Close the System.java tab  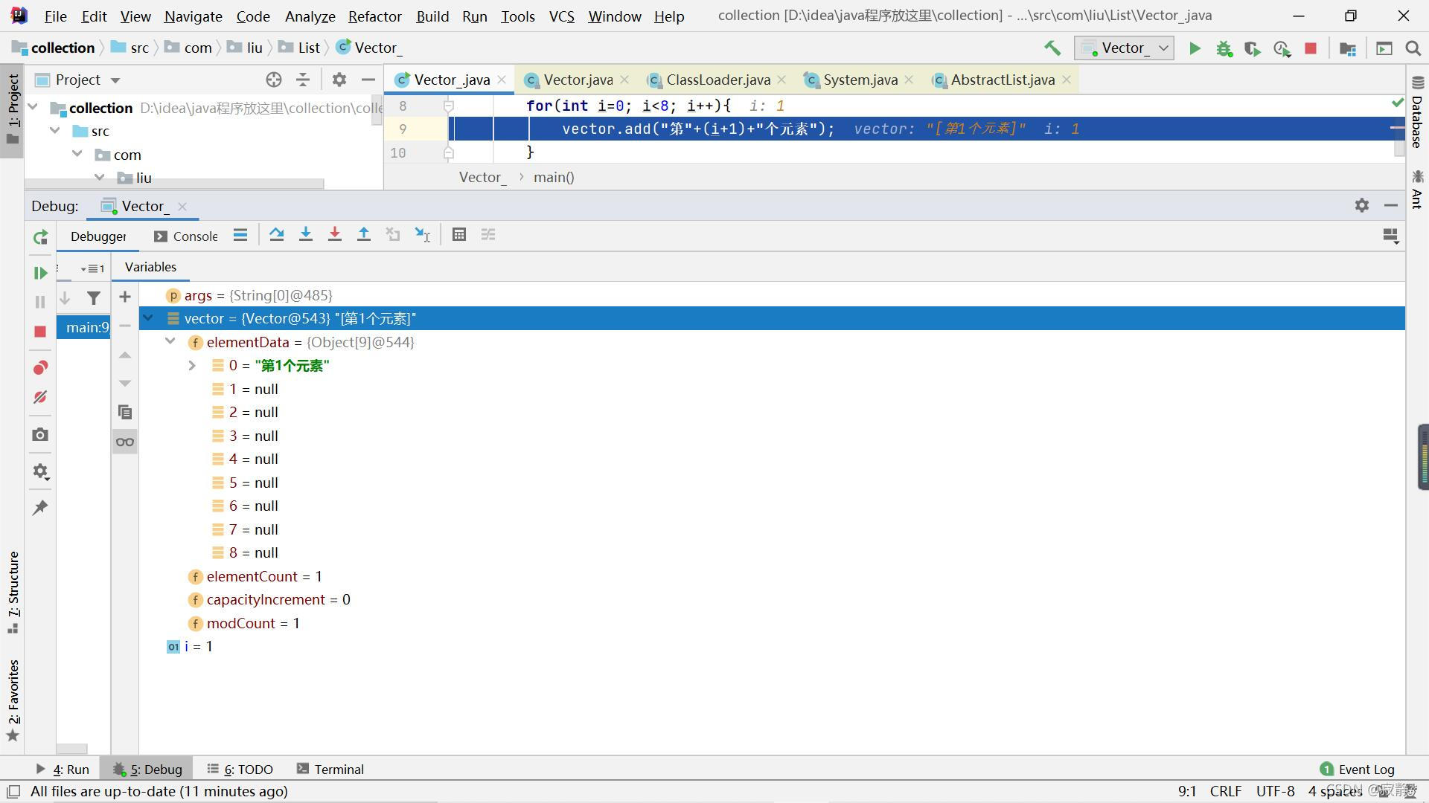point(909,80)
